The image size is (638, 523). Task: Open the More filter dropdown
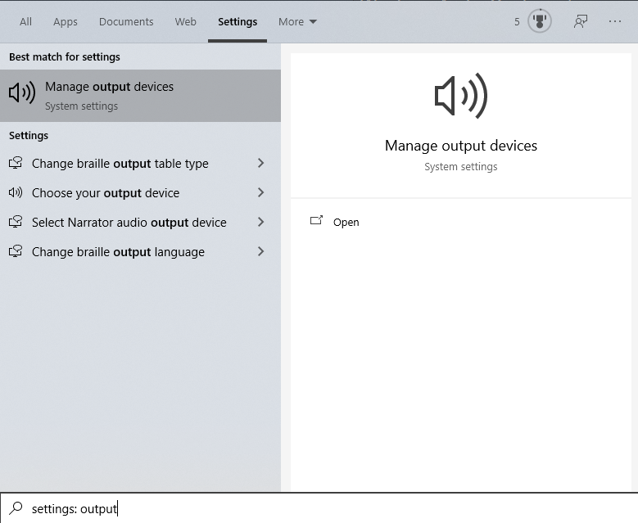click(x=297, y=22)
